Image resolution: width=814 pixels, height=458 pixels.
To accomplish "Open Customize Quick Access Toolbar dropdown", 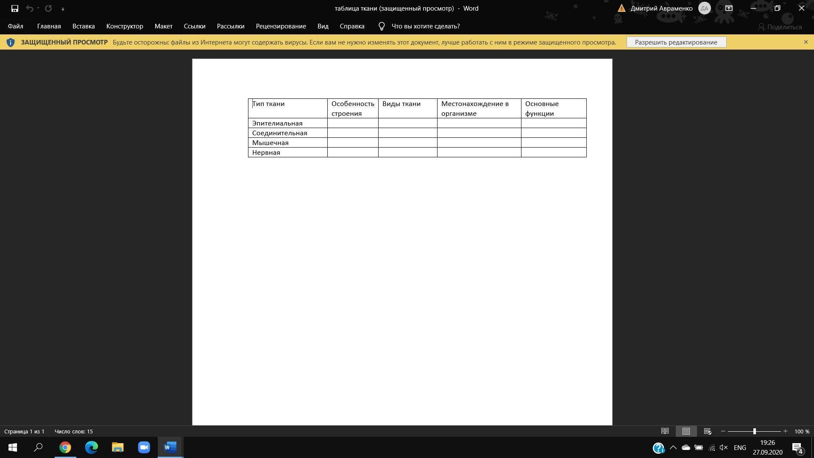I will (x=63, y=9).
